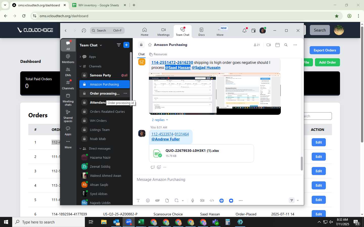Start a video meeting from channel header
Image resolution: width=364 pixels, height=227 pixels.
coord(269,45)
